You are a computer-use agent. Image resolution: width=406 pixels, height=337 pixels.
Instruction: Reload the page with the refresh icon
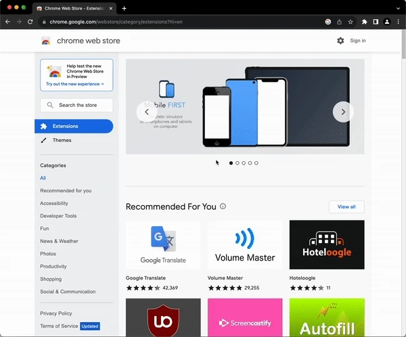[x=30, y=22]
